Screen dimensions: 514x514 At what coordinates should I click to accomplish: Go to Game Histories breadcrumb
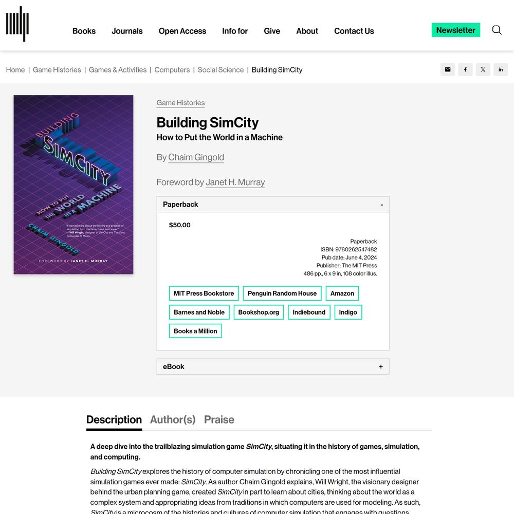click(x=57, y=70)
